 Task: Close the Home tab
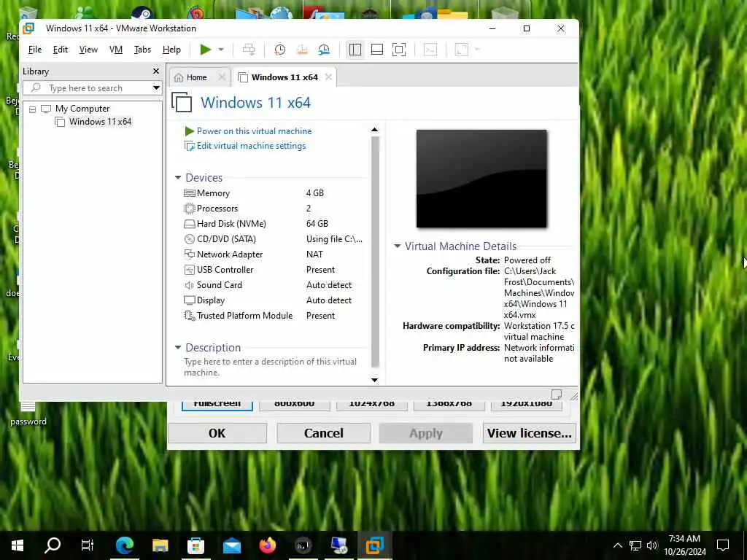tap(222, 77)
